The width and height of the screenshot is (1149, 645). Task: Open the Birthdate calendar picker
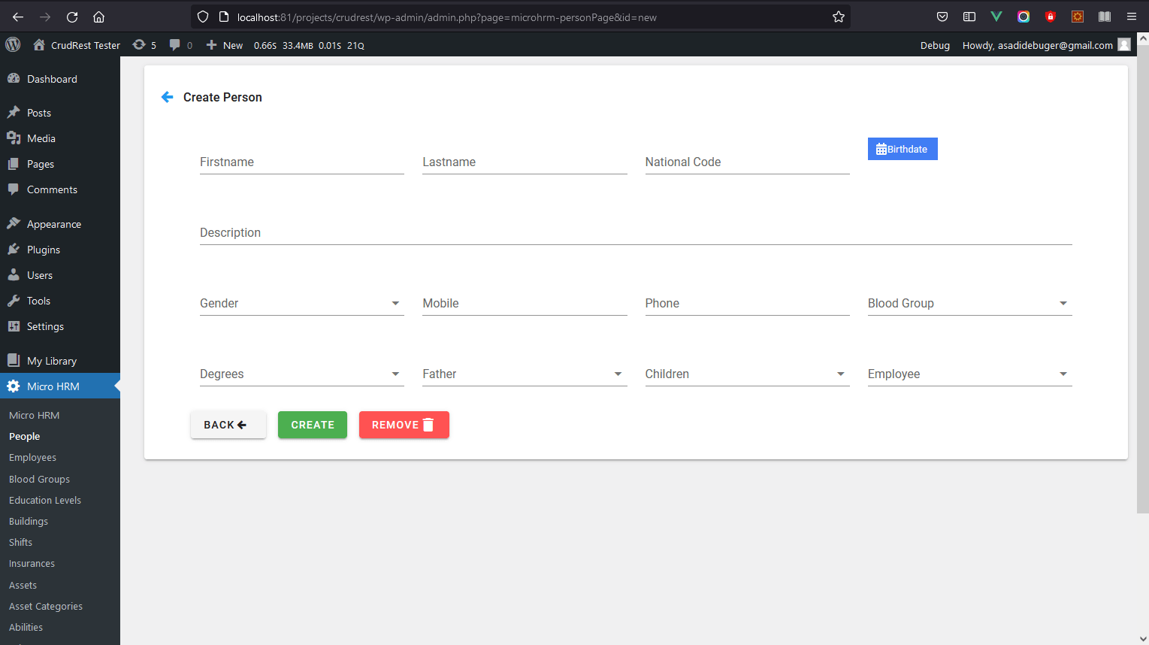click(902, 149)
